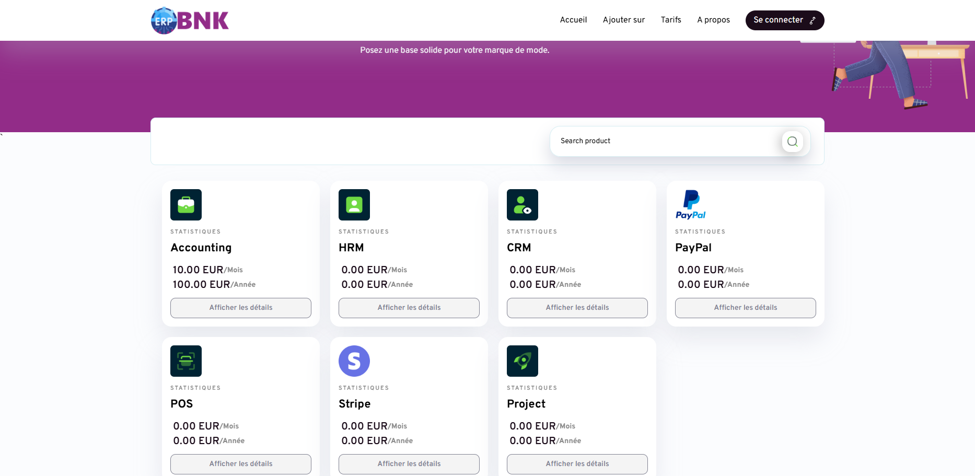The height and width of the screenshot is (476, 975).
Task: Click the Accounting title
Action: [201, 248]
